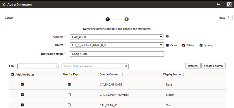Sort by Source Column header arrows
This screenshot has height=108, width=234.
[122, 74]
